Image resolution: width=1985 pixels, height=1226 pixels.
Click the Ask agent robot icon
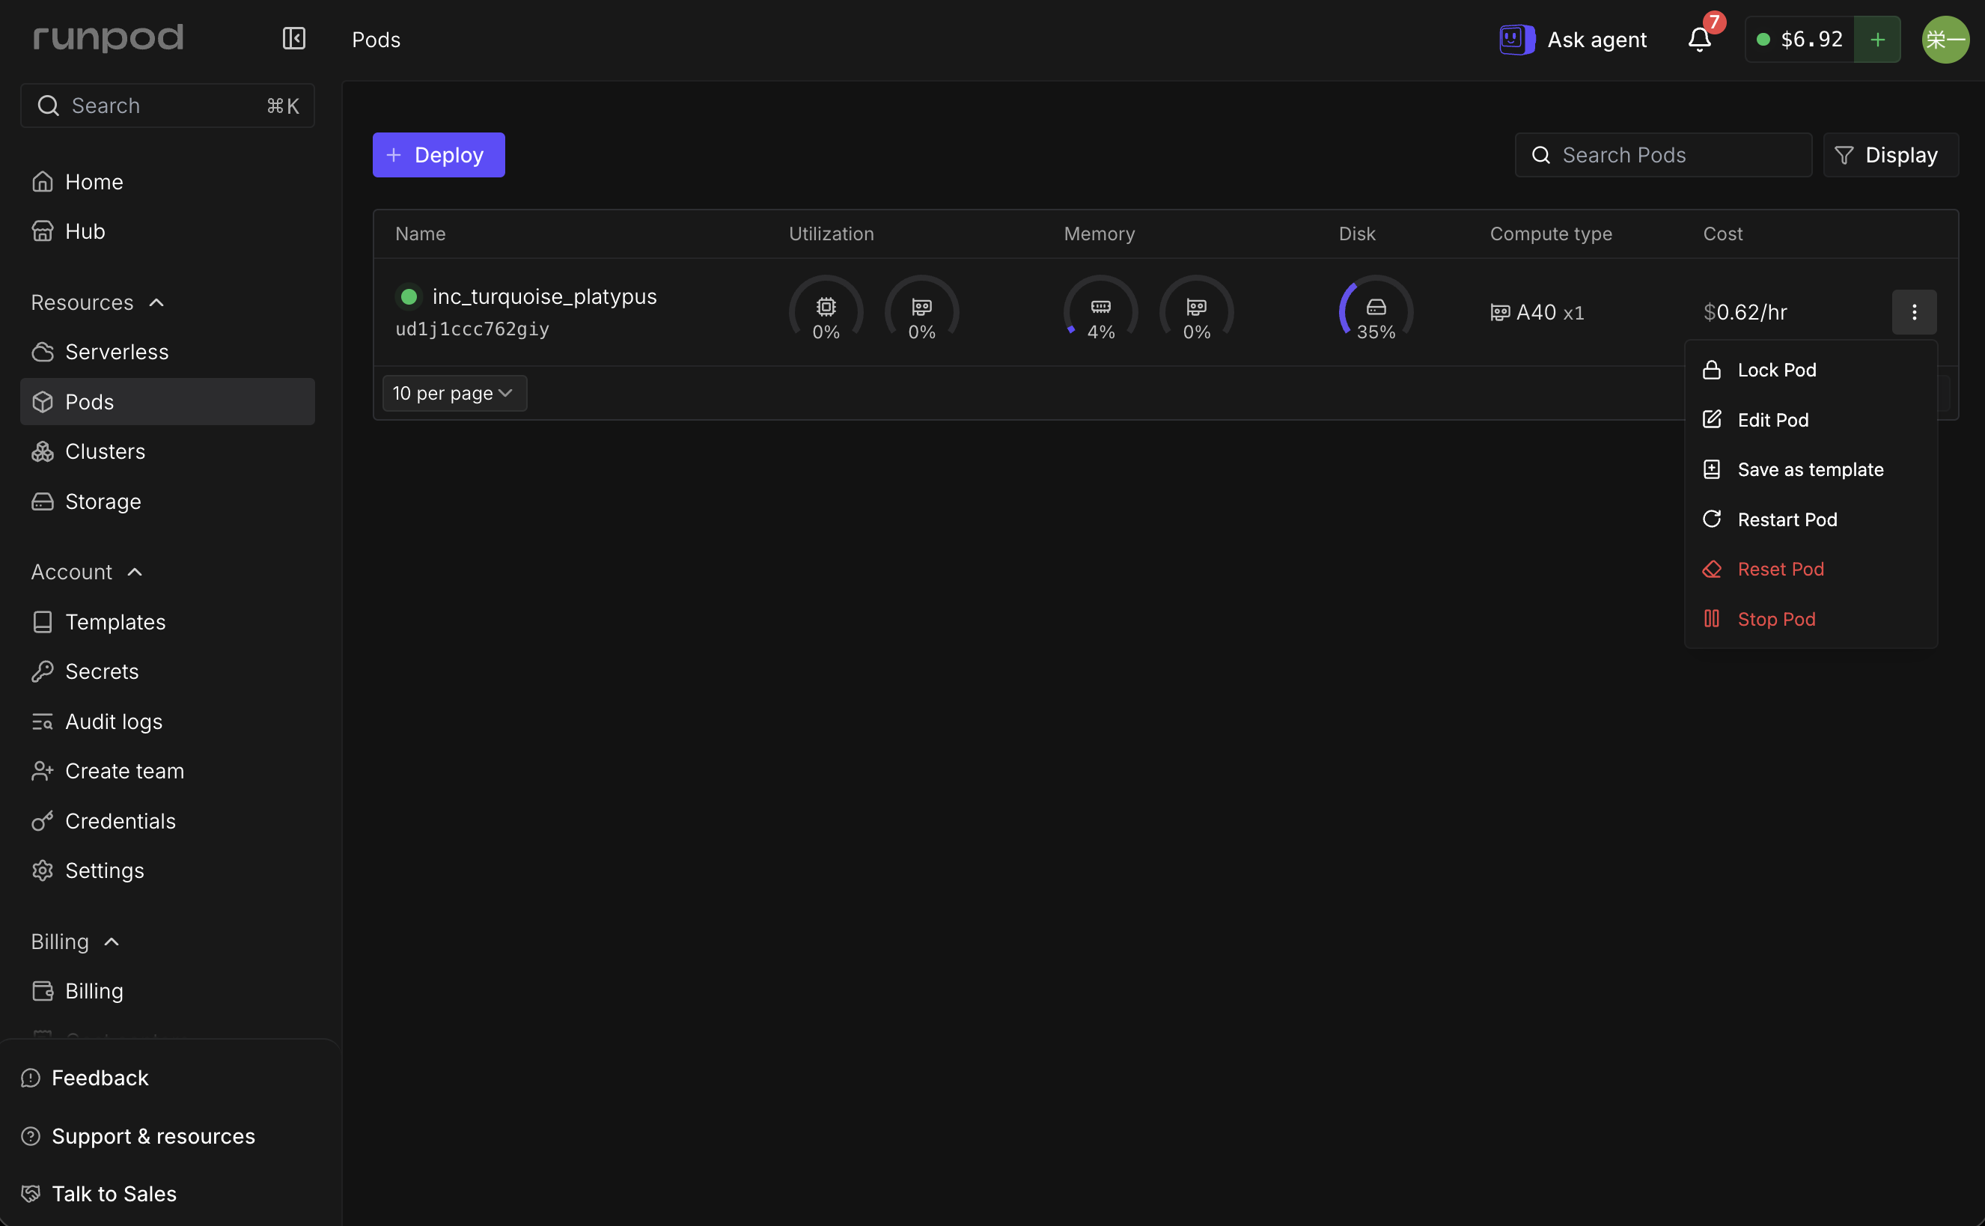[x=1516, y=39]
